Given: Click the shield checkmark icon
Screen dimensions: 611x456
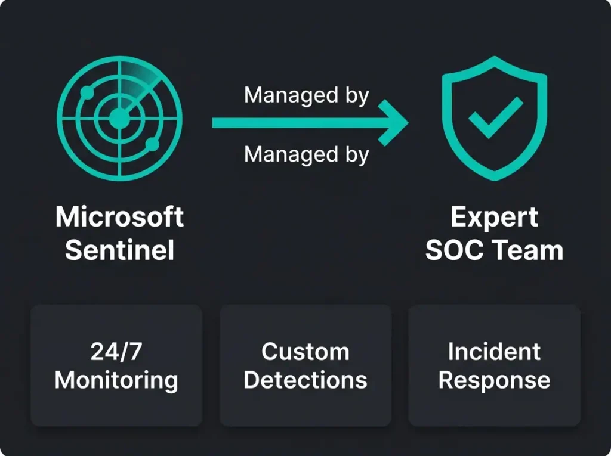Looking at the screenshot, I should pyautogui.click(x=495, y=119).
